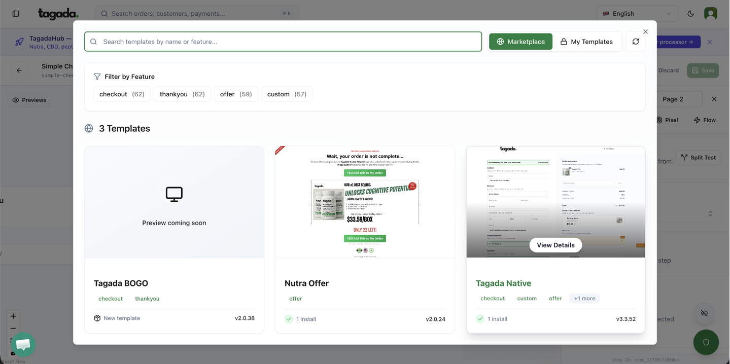The height and width of the screenshot is (364, 730).
Task: Click the refresh templates icon
Action: pyautogui.click(x=636, y=42)
